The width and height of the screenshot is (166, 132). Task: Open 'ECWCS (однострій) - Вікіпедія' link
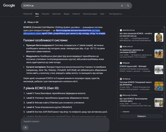[x=133, y=66]
